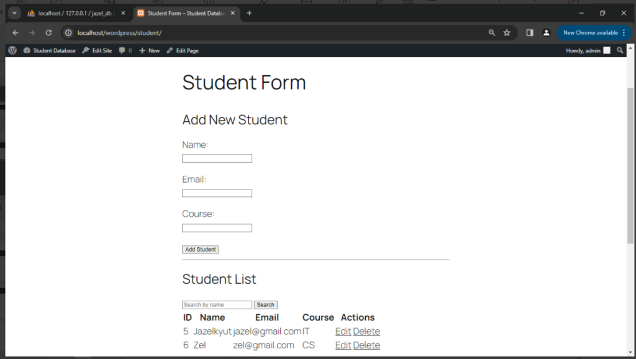636x359 pixels.
Task: Open the comments bubble in admin bar
Action: (x=125, y=50)
